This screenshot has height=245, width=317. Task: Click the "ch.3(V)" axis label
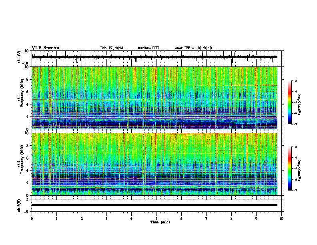point(19,205)
